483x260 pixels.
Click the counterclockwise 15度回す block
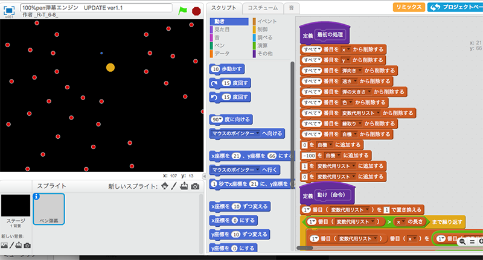(x=230, y=97)
